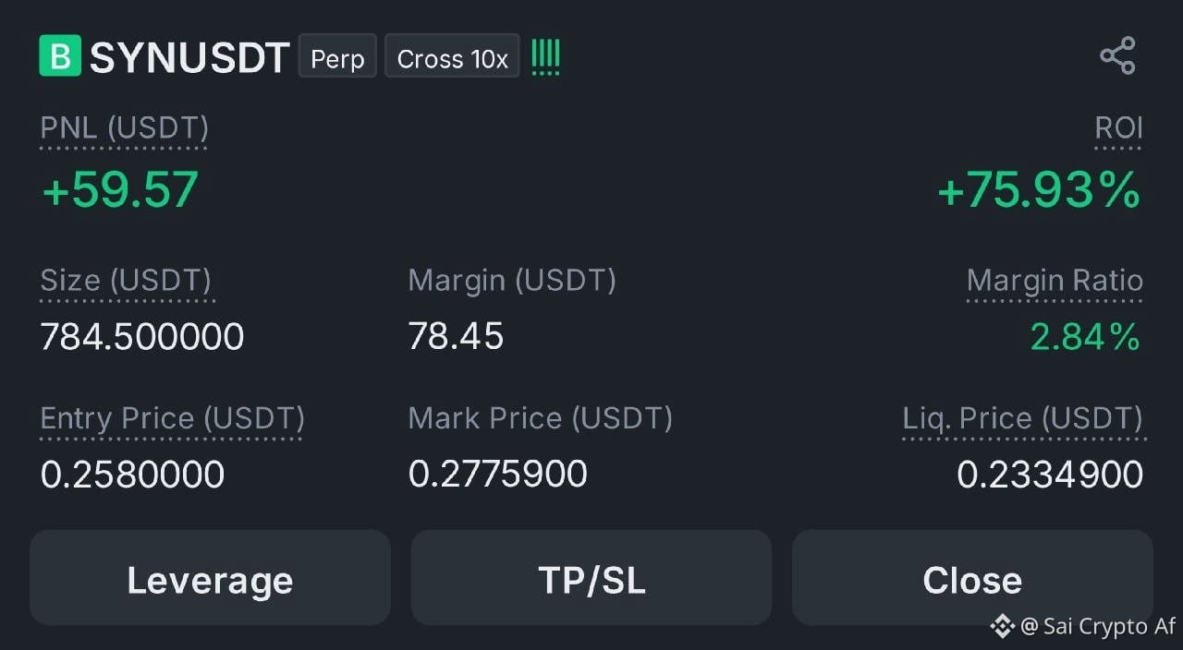The image size is (1183, 650).
Task: Tap the Liq. Price (USDT) label
Action: [1023, 419]
